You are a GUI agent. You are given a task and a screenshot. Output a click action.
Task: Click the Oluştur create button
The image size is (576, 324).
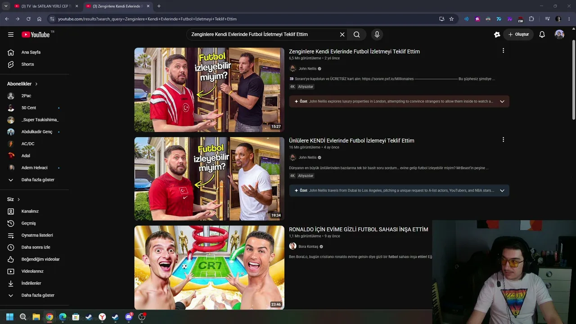[518, 35]
